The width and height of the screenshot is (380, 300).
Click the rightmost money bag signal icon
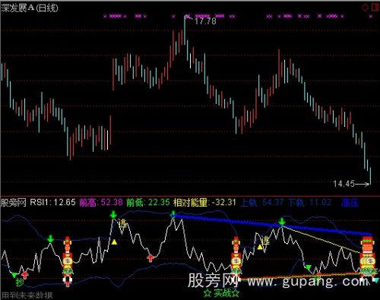[368, 261]
